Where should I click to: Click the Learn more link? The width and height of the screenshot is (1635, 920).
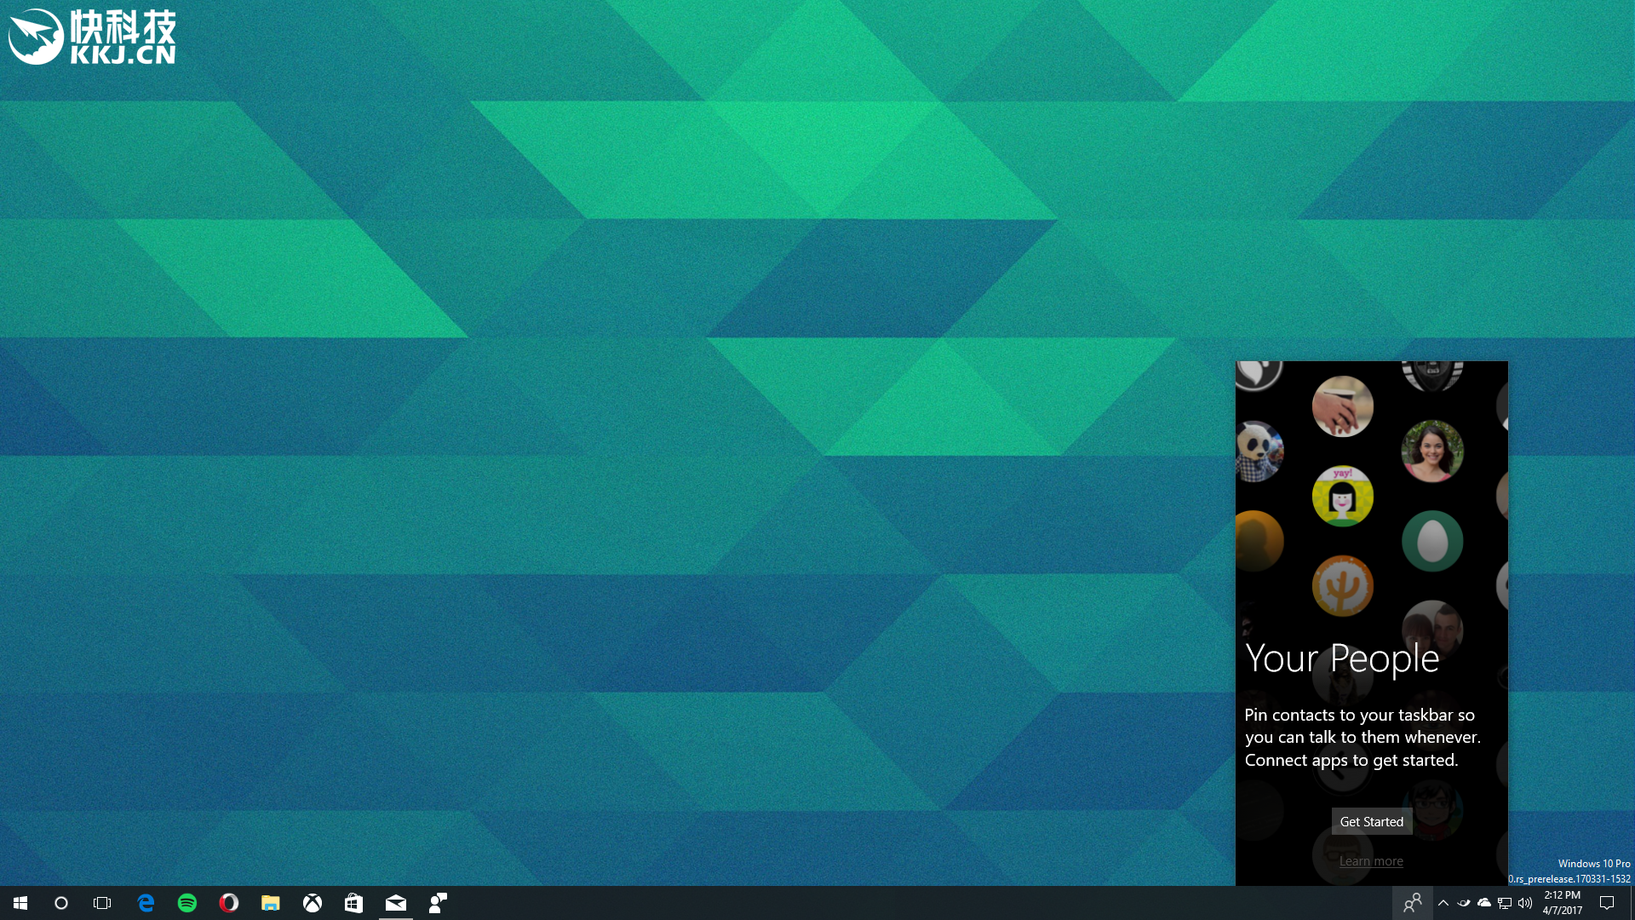tap(1371, 861)
